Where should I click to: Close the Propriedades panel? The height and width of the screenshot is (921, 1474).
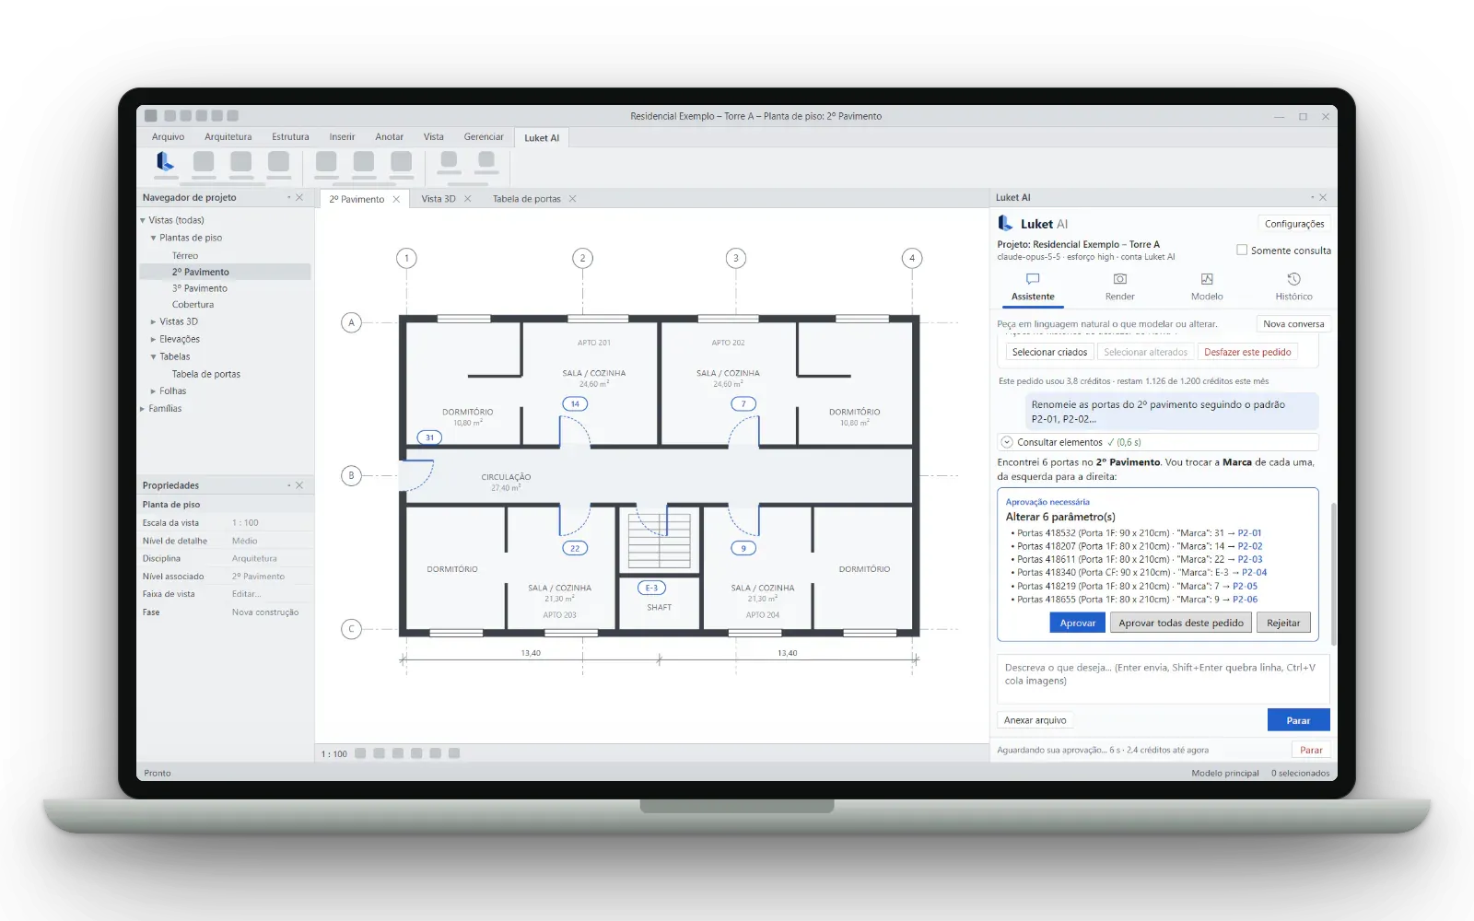pyautogui.click(x=299, y=485)
